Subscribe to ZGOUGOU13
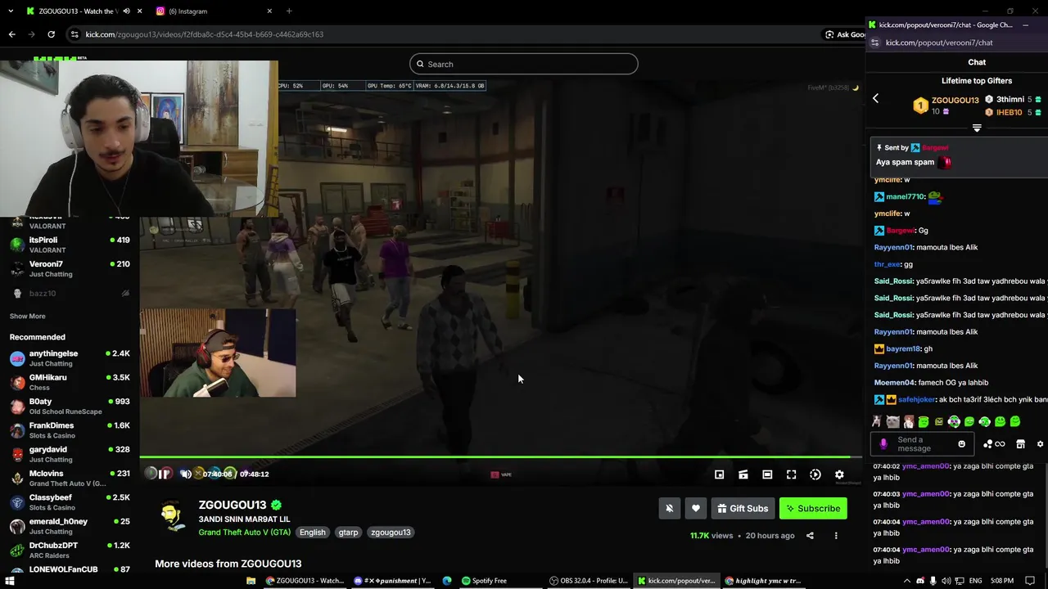 click(x=813, y=508)
